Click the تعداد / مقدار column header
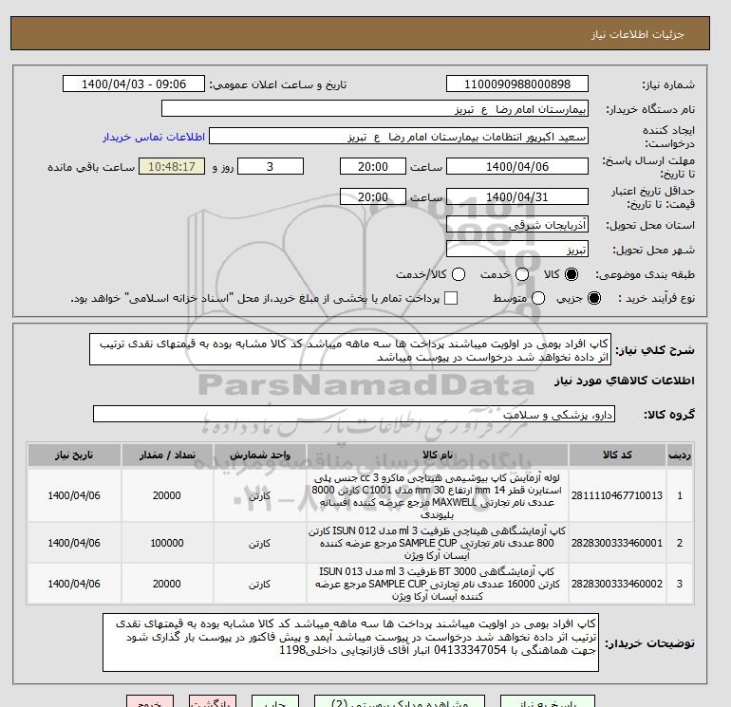The width and height of the screenshot is (731, 707). click(x=167, y=455)
